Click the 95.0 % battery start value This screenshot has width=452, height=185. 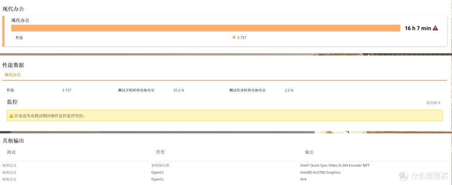click(x=179, y=90)
